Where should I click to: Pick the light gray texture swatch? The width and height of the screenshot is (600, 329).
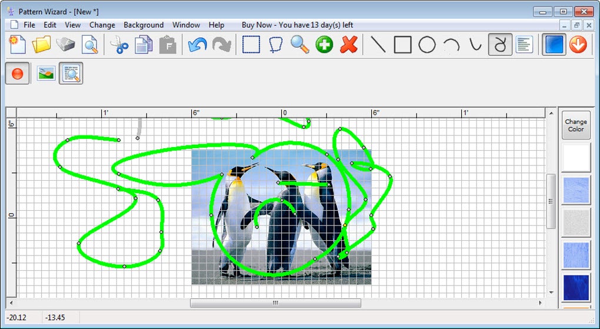[576, 223]
